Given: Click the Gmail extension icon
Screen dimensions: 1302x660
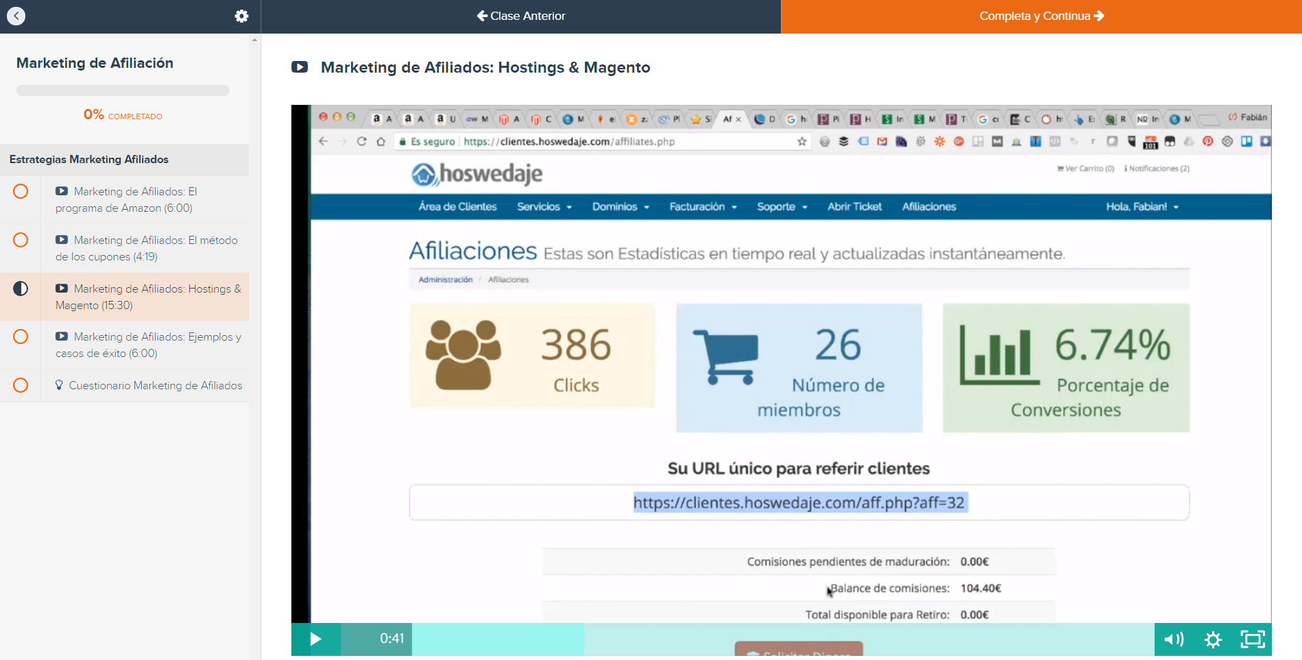Looking at the screenshot, I should (882, 141).
